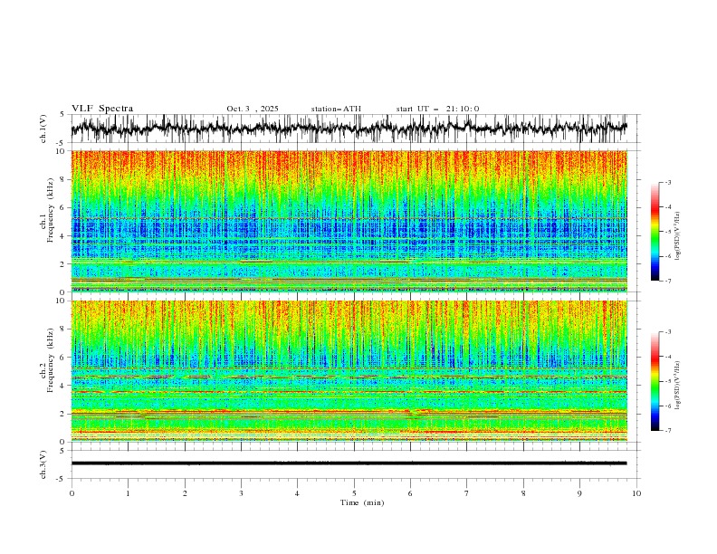Screen dimensions: 717x554
Task: Click the 'ch.1(V)' waveform axis label
Action: click(43, 129)
